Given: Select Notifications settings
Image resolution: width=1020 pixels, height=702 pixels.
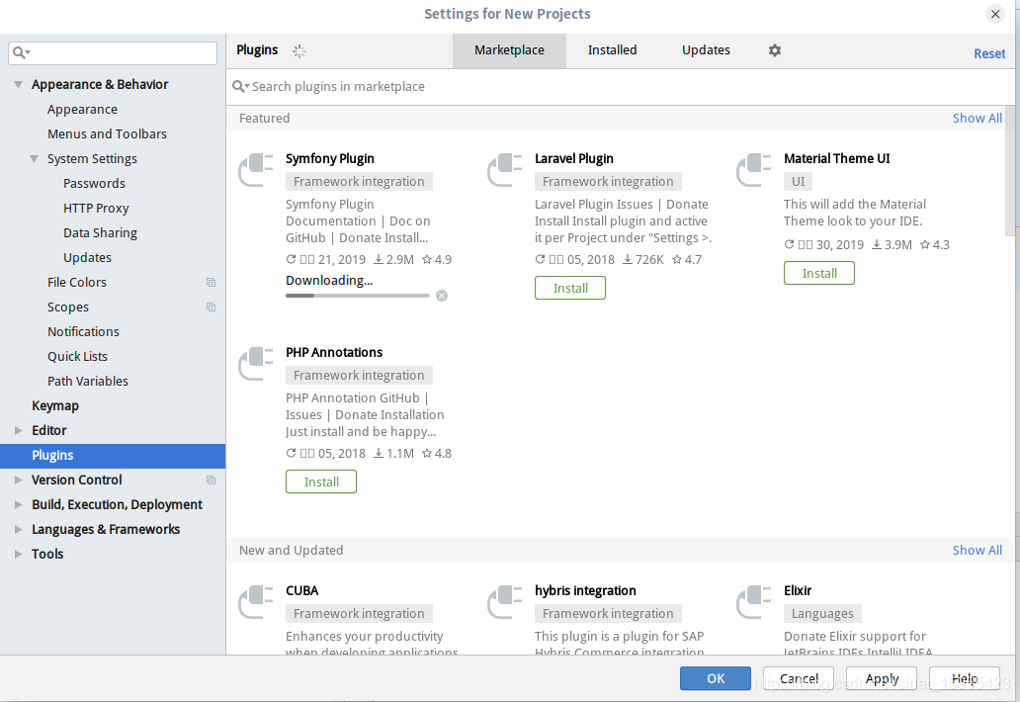Looking at the screenshot, I should click(x=83, y=332).
